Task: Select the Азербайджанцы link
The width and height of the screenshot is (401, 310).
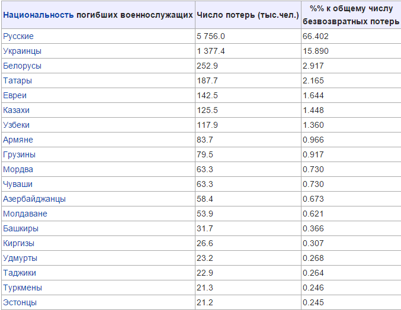Action: tap(34, 199)
